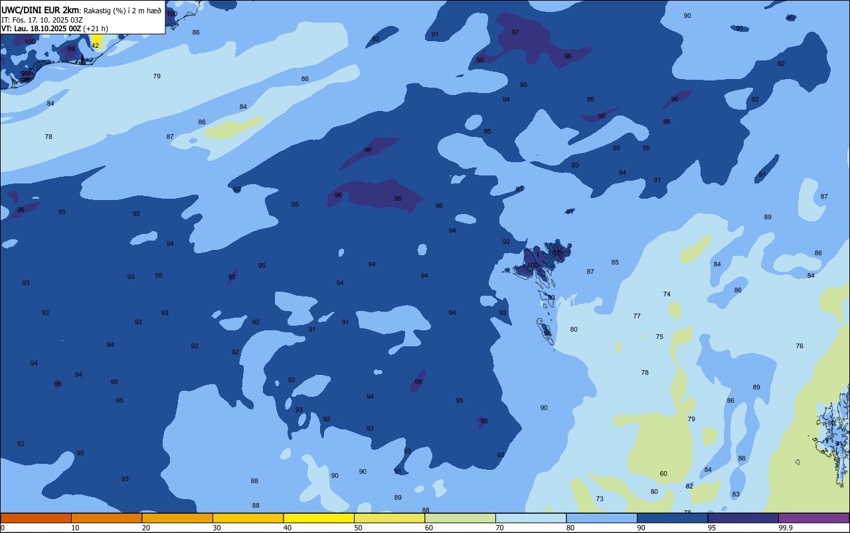
Task: Click the 0–10 dark orange legend swatch
Action: (36, 518)
